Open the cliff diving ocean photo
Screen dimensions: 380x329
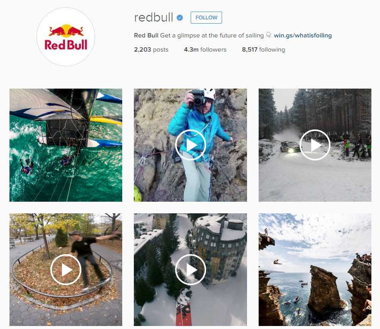coord(315,269)
